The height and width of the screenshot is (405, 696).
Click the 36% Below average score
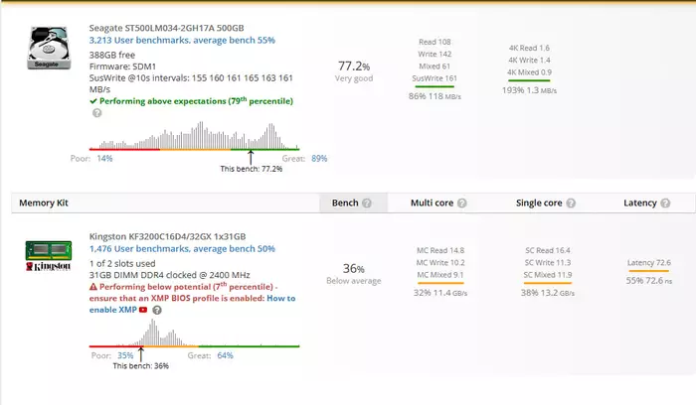click(x=354, y=274)
